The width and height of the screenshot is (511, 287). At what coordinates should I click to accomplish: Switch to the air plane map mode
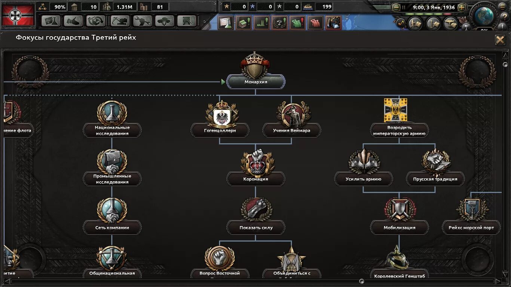451,24
